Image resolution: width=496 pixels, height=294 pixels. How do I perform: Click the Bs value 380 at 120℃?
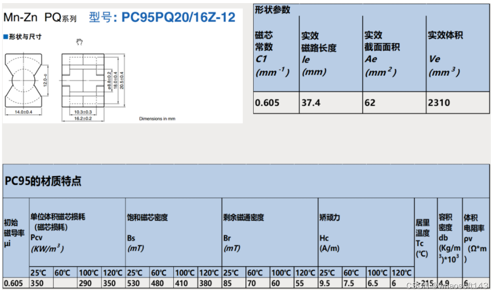click(x=205, y=283)
